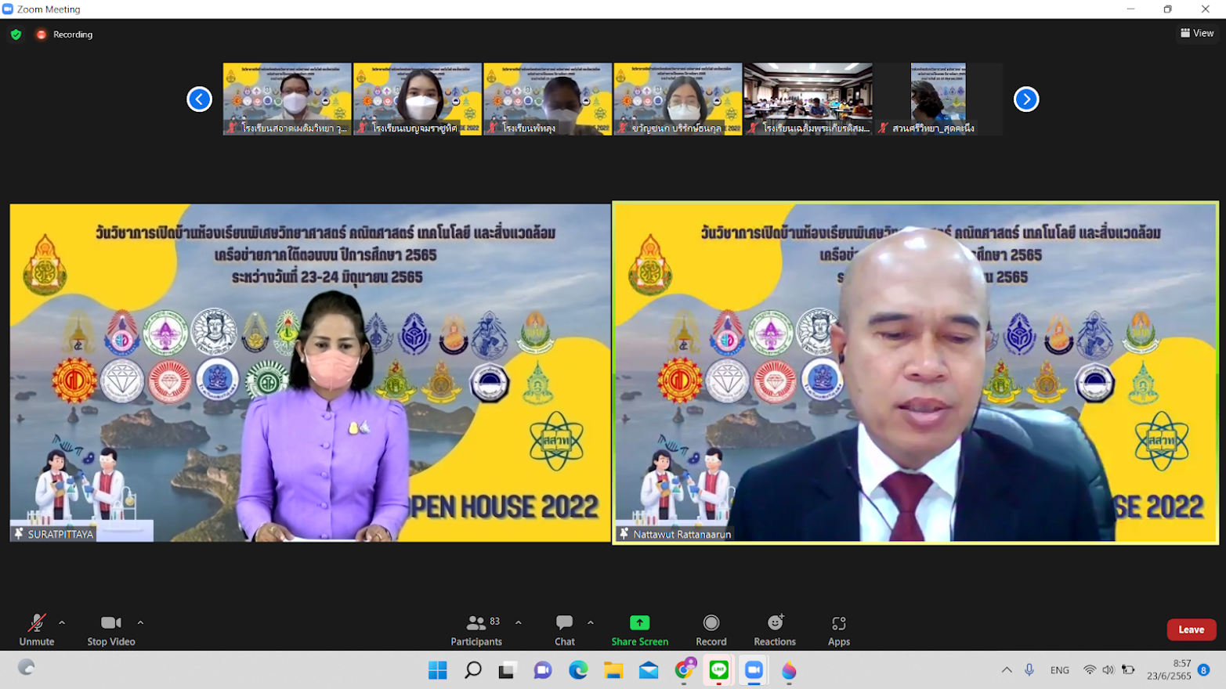Open weather widget at taskbar left

click(x=26, y=667)
